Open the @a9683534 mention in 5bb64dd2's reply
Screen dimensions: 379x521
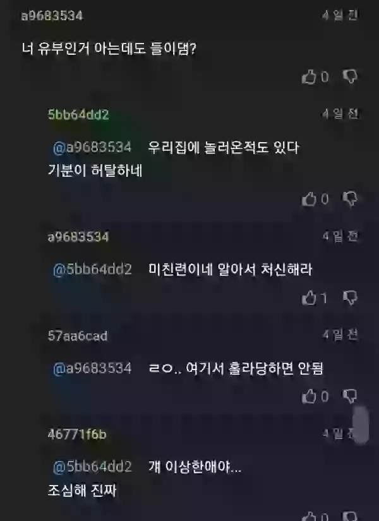[92, 147]
